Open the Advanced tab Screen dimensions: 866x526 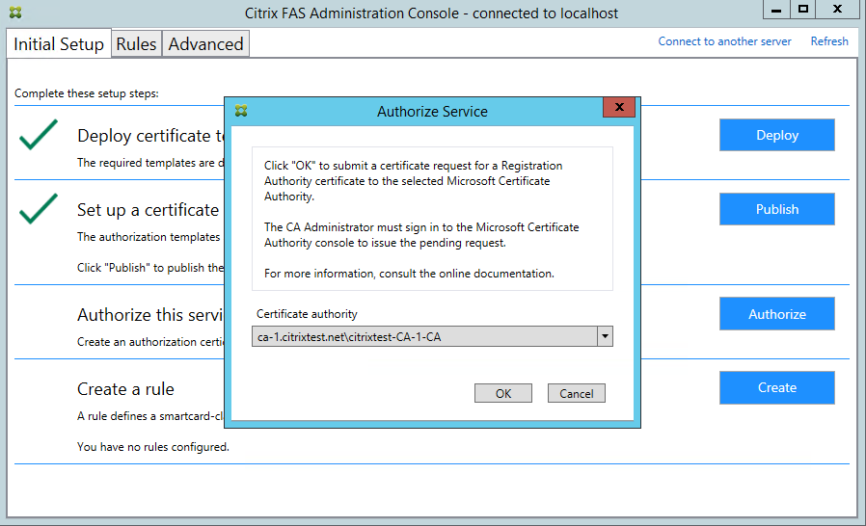pyautogui.click(x=205, y=44)
